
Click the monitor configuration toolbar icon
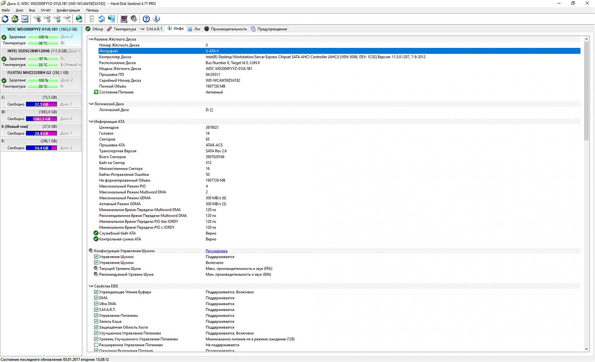124,19
